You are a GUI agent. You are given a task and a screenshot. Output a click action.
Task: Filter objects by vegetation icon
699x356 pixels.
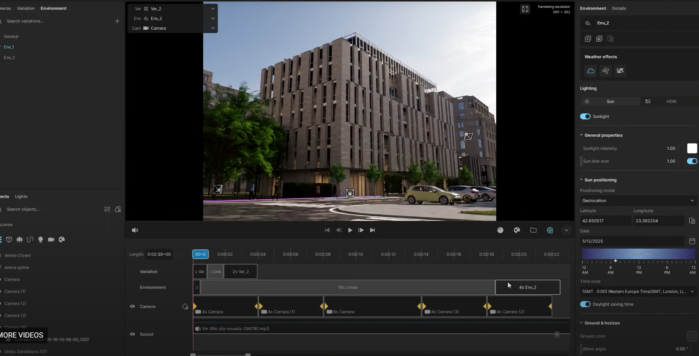coord(20,240)
